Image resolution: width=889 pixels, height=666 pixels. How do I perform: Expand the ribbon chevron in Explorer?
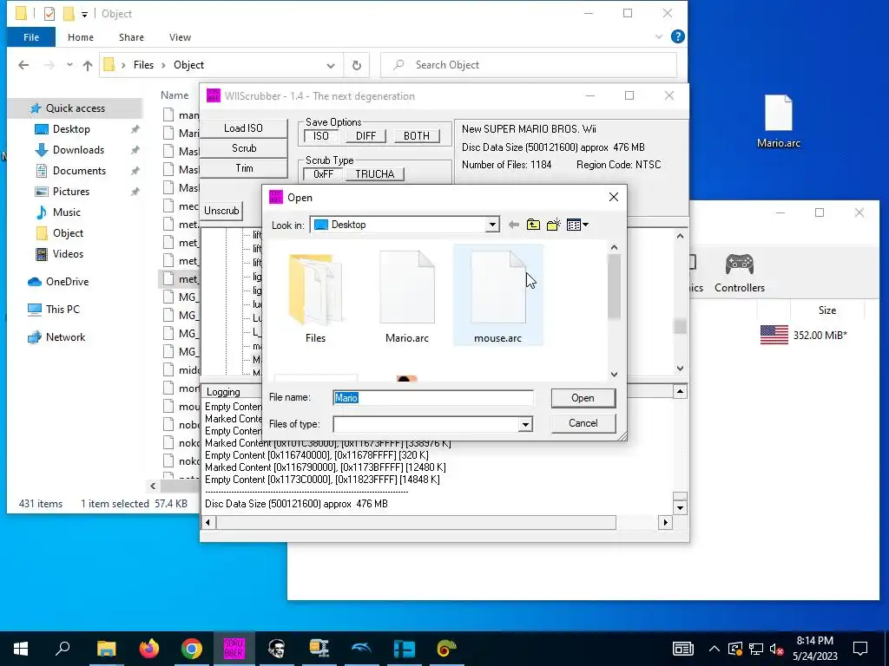tap(658, 36)
